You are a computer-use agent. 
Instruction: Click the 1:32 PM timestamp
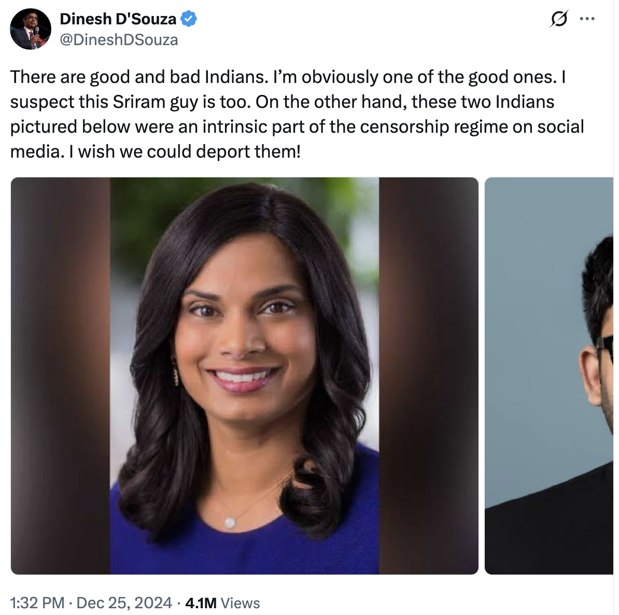[x=37, y=603]
